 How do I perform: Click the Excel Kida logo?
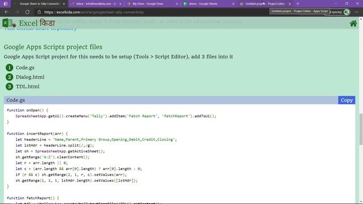[9, 23]
